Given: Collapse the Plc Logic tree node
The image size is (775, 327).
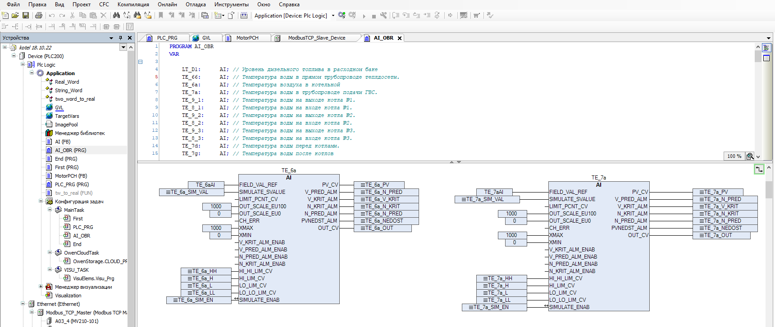Looking at the screenshot, I should point(23,64).
